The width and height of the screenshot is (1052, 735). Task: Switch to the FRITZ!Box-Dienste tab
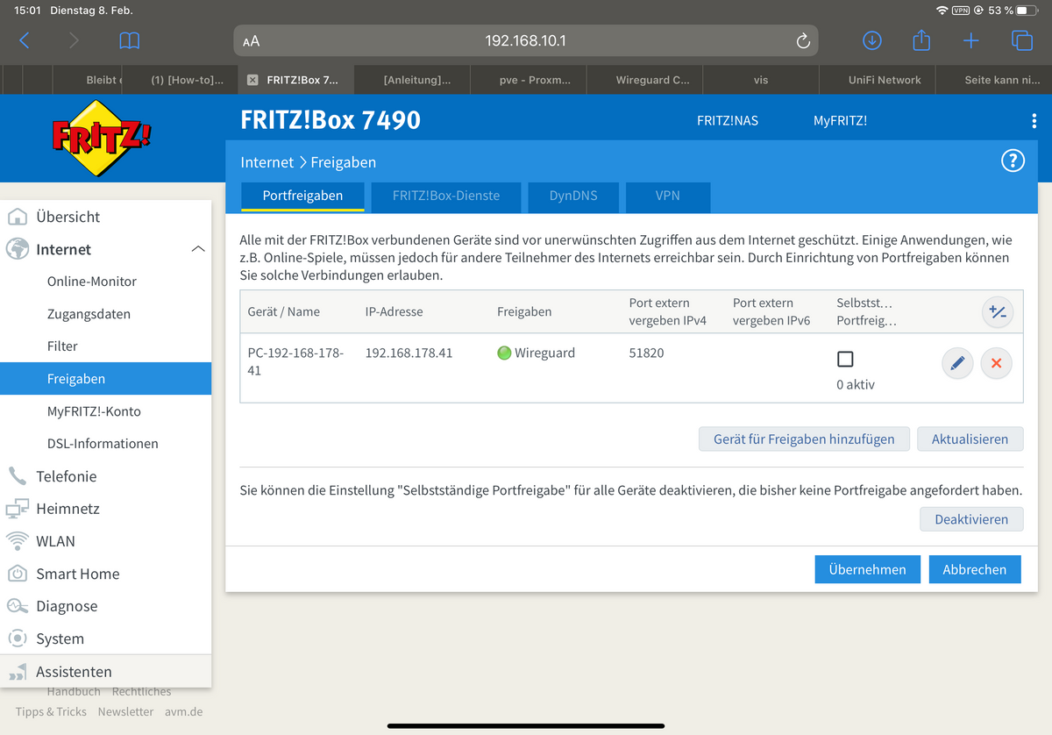point(446,196)
